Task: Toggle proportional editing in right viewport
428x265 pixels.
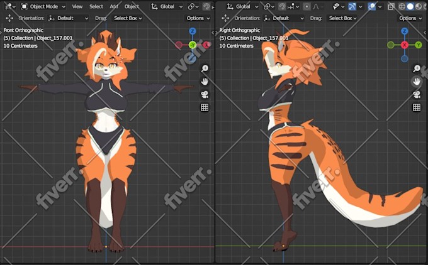Action: [307, 6]
